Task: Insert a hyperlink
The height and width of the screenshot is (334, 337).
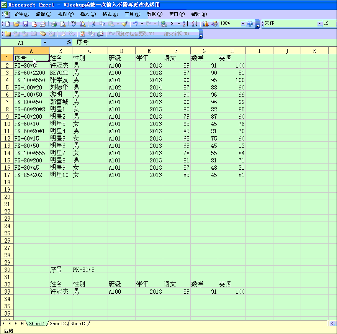Action: tap(164, 23)
